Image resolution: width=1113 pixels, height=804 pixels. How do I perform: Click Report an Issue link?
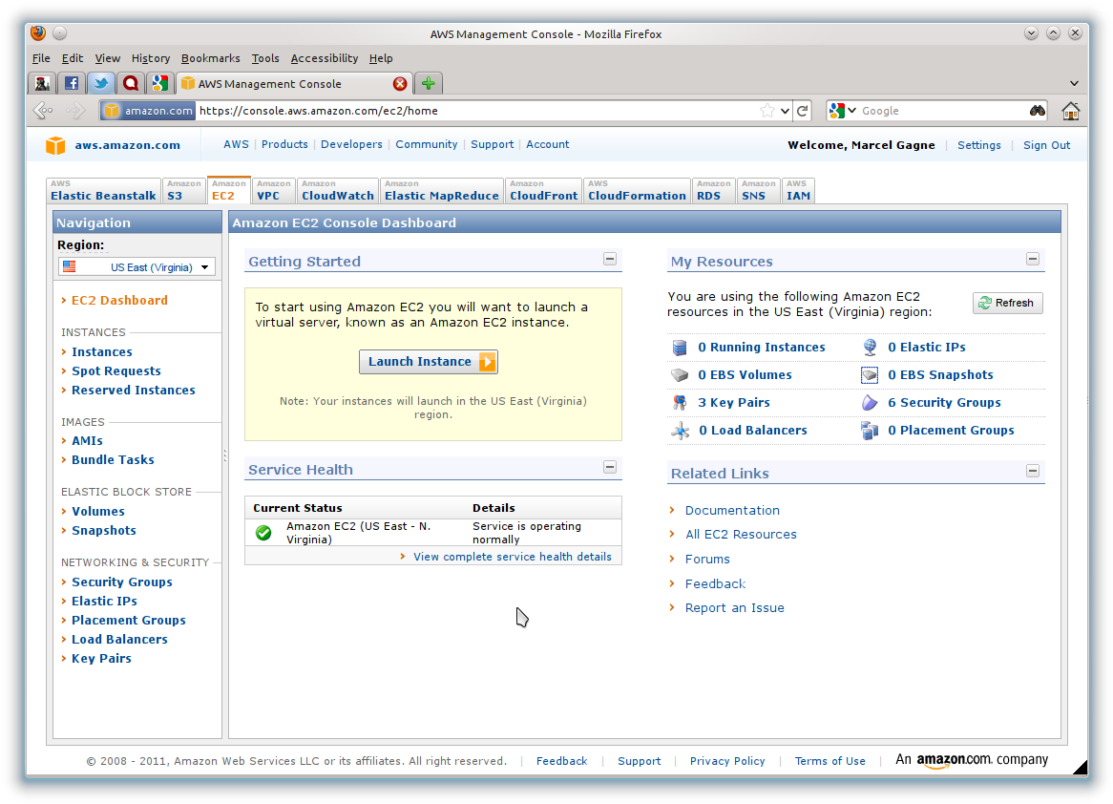734,608
